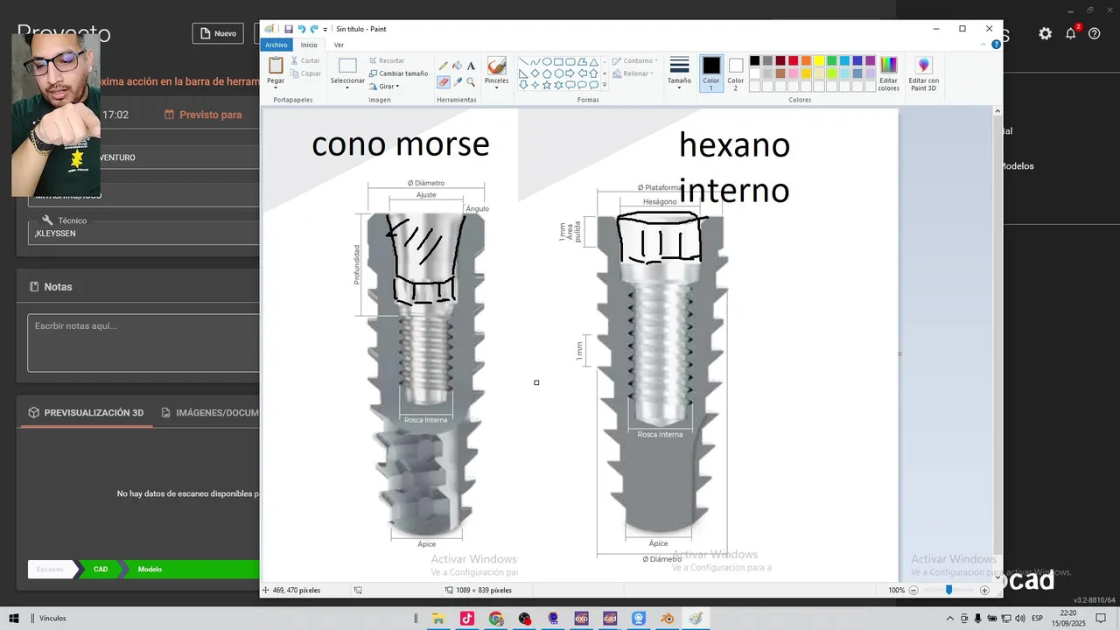Click the Recortar crop tool
This screenshot has width=1120, height=630.
[386, 61]
